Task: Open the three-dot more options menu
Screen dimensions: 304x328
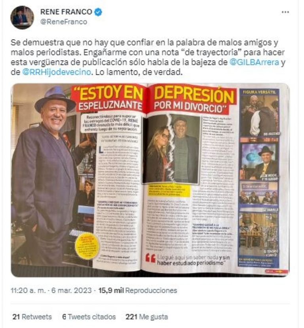Action: coord(285,12)
